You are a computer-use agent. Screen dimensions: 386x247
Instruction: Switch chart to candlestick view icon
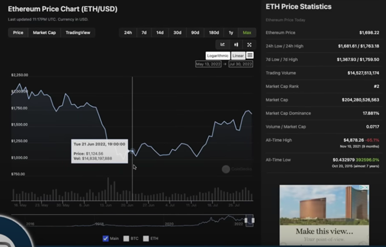point(236,45)
